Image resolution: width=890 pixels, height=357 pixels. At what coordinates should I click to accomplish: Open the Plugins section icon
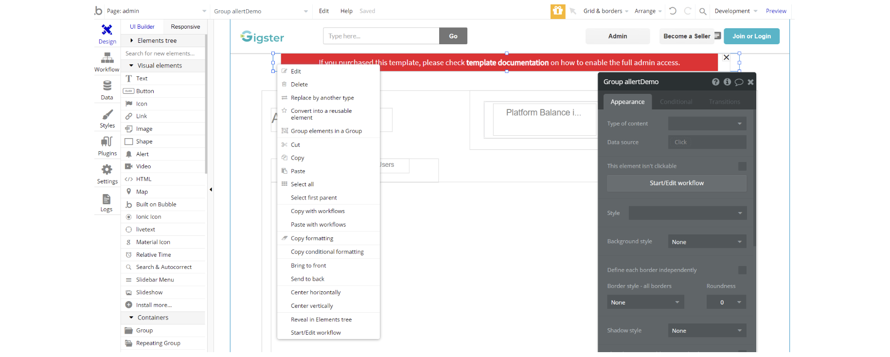pos(107,142)
